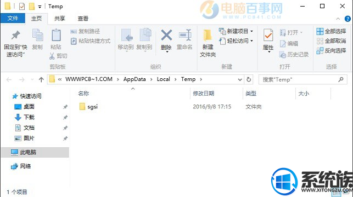Select This PC (此电脑) in the sidebar
353x197 pixels.
tap(35, 152)
